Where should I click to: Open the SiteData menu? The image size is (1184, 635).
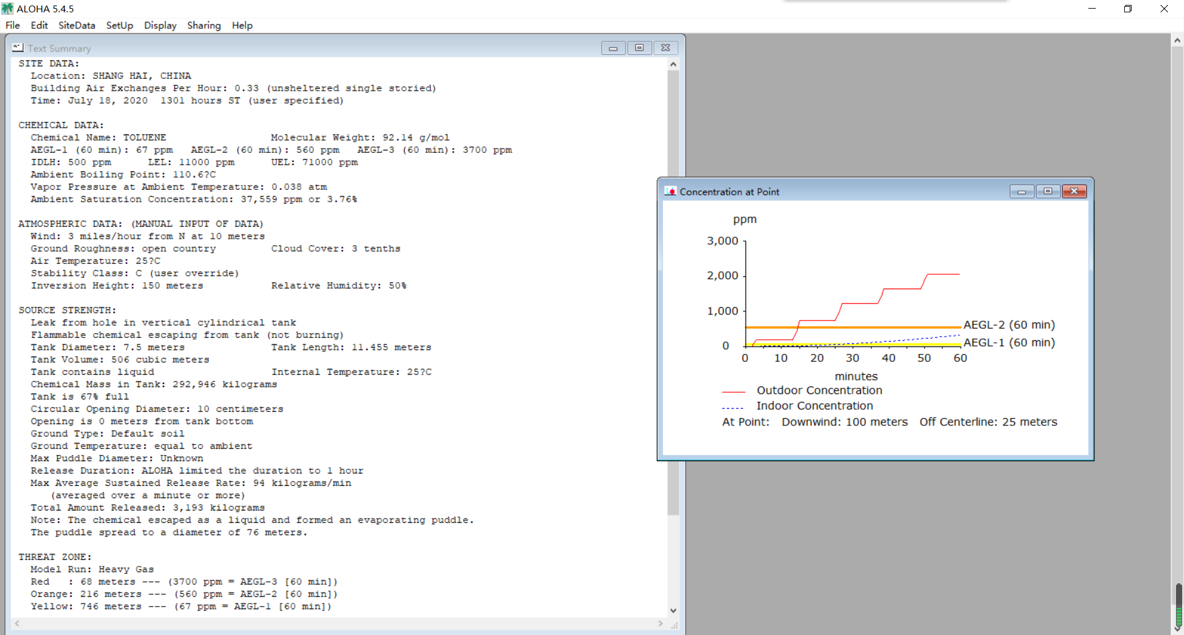point(76,25)
